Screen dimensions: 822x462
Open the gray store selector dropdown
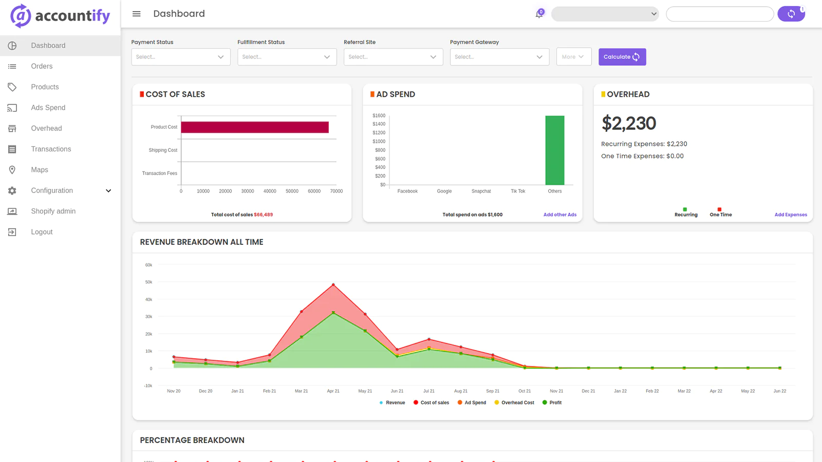coord(605,14)
